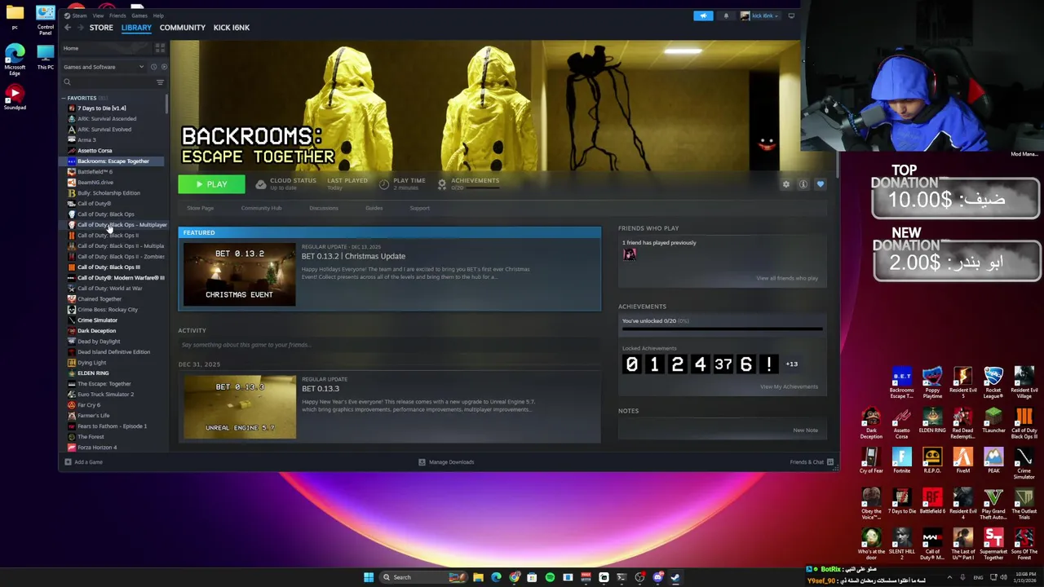Open Steam notifications bell icon

coord(726,15)
